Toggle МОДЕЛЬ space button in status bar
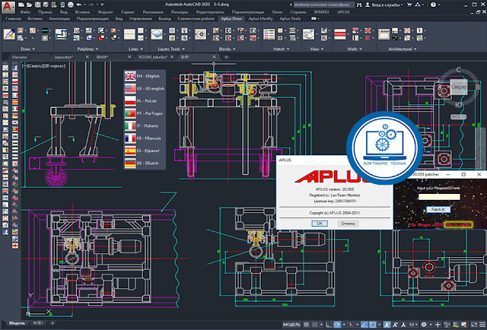Viewport: 487px width, 330px height. tap(291, 325)
